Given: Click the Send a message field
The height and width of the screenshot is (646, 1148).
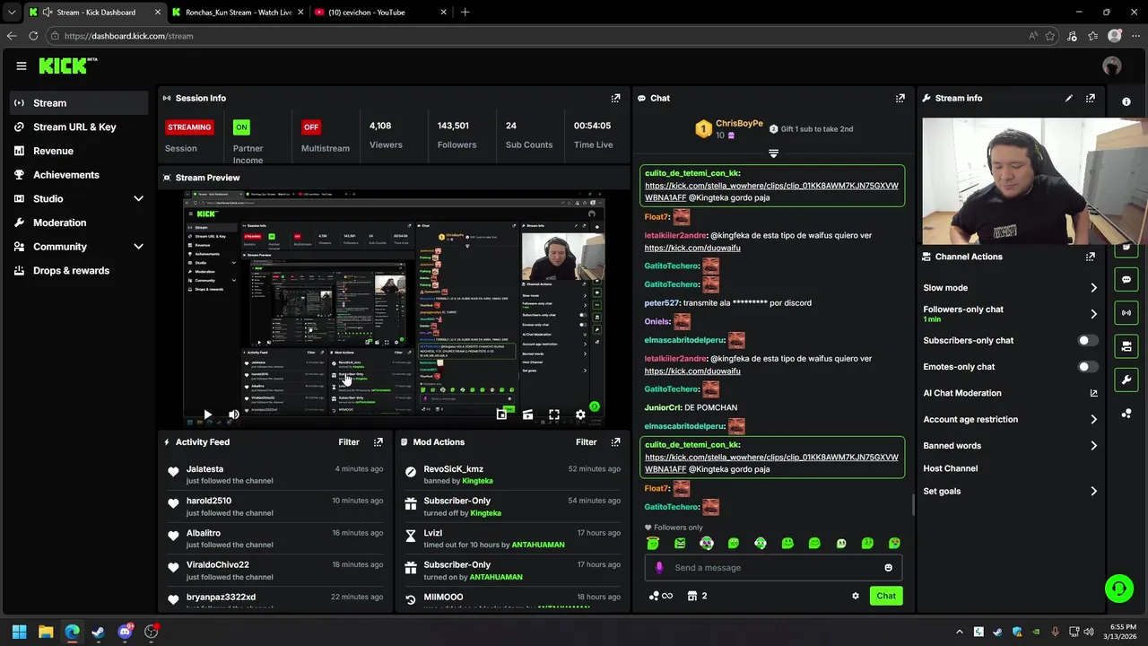Looking at the screenshot, I should 771,567.
